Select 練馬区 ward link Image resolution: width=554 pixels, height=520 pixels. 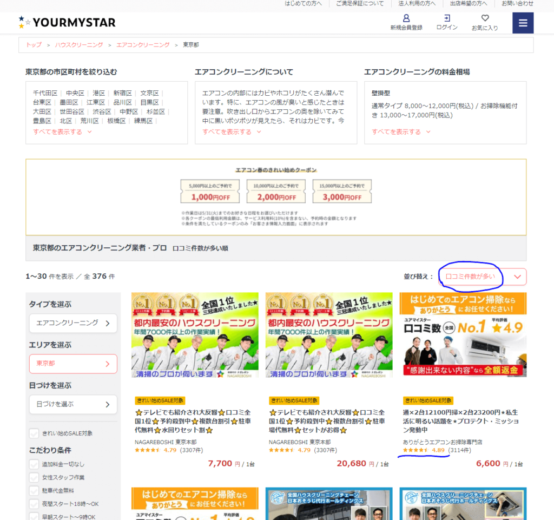point(143,121)
